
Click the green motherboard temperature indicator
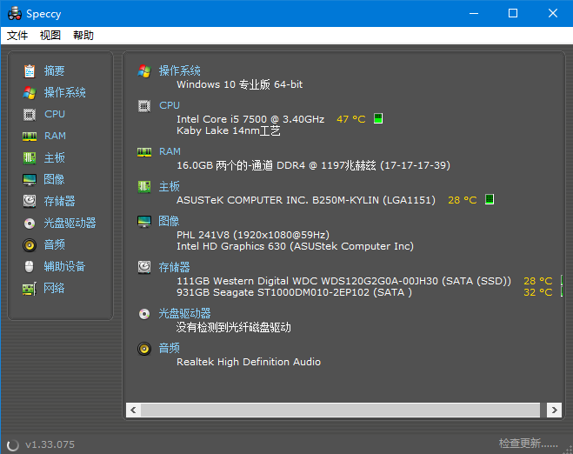(490, 199)
